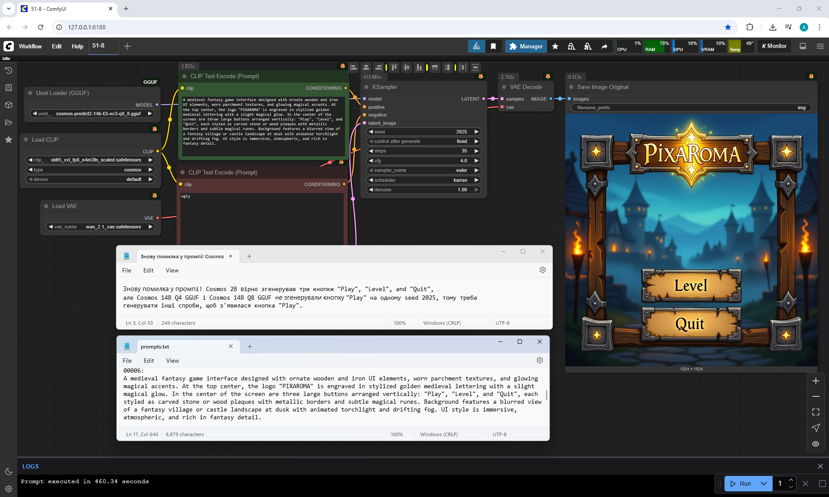Open Edit menu in prompts.txt Notepad

tap(149, 361)
